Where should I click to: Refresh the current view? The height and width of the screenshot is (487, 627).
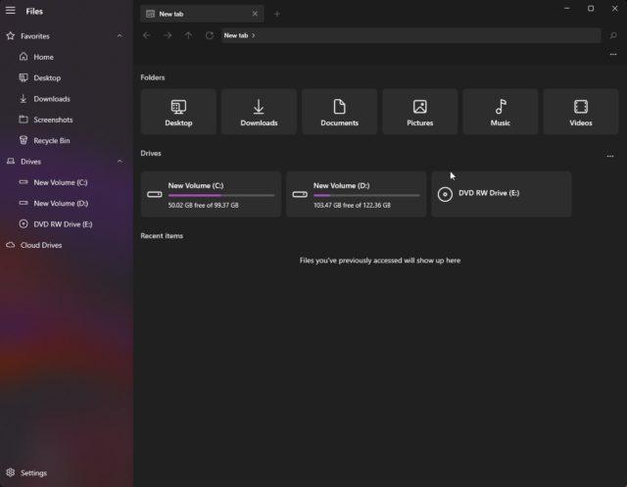(209, 35)
